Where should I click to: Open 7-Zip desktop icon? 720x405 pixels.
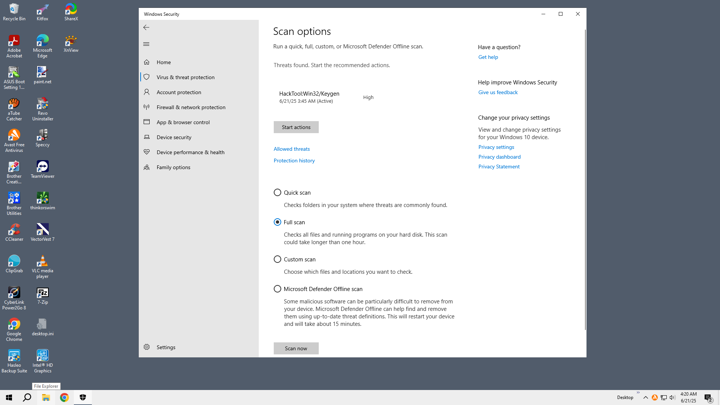[x=42, y=296]
